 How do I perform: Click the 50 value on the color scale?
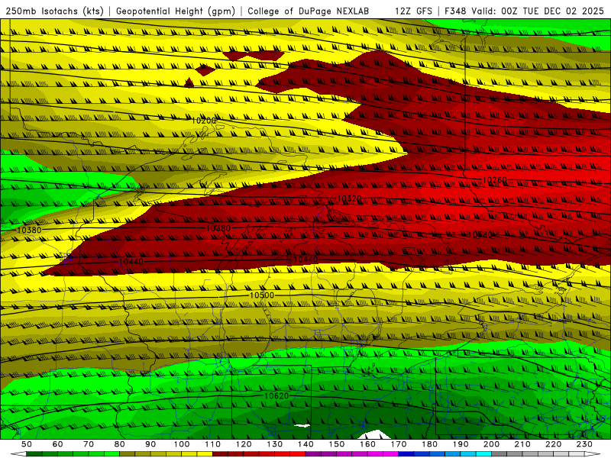coord(27,444)
